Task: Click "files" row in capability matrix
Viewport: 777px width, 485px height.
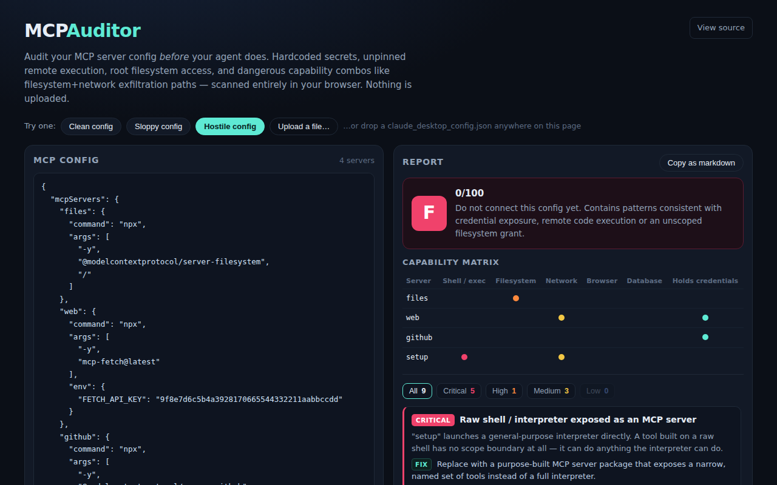Action: click(x=573, y=298)
